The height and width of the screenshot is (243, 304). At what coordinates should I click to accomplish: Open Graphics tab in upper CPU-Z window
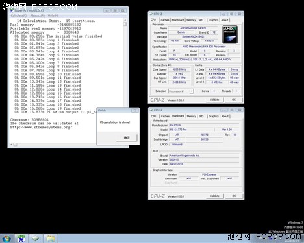(213, 20)
